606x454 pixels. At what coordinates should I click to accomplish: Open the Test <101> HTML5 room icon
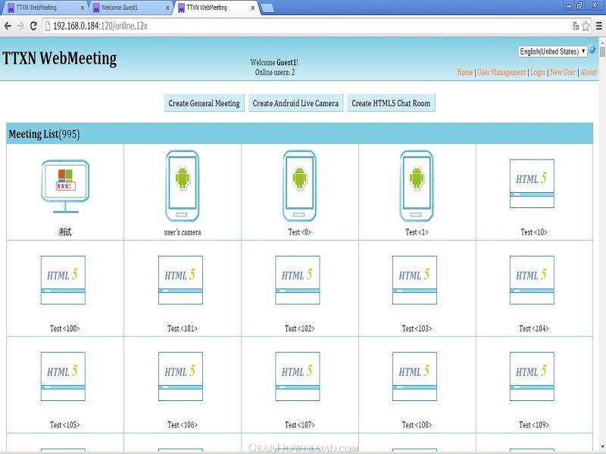180,280
